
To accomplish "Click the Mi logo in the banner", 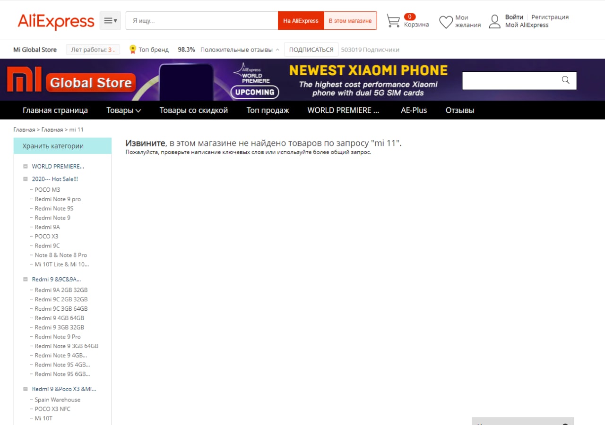I will point(25,79).
